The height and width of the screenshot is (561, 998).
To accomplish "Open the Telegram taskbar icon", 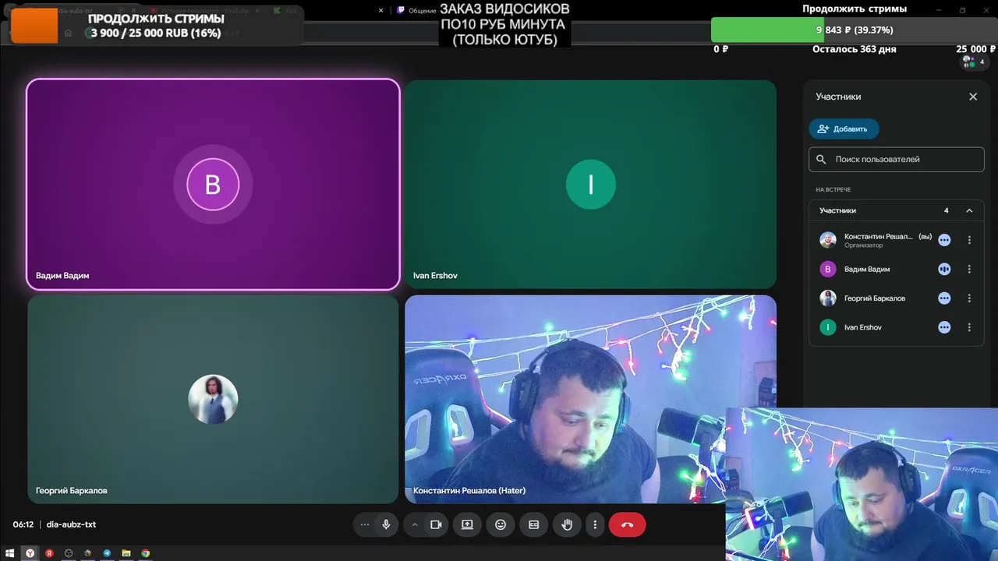I will [x=107, y=553].
